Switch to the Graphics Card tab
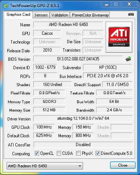 pyautogui.click(x=18, y=15)
